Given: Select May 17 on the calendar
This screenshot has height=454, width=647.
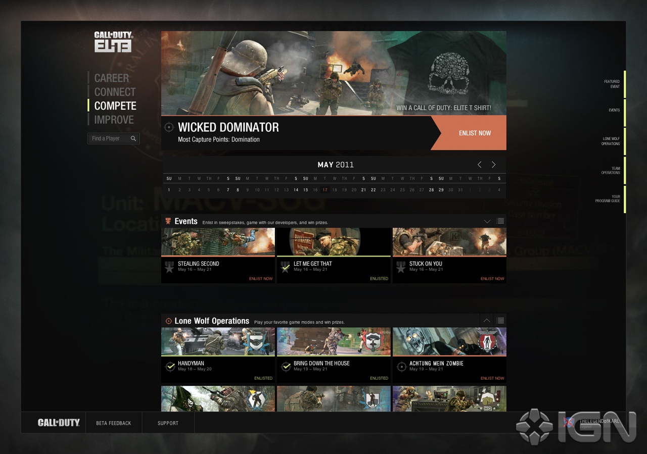Looking at the screenshot, I should [325, 190].
